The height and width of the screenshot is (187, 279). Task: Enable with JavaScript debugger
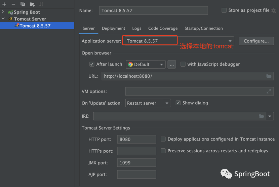click(x=183, y=64)
